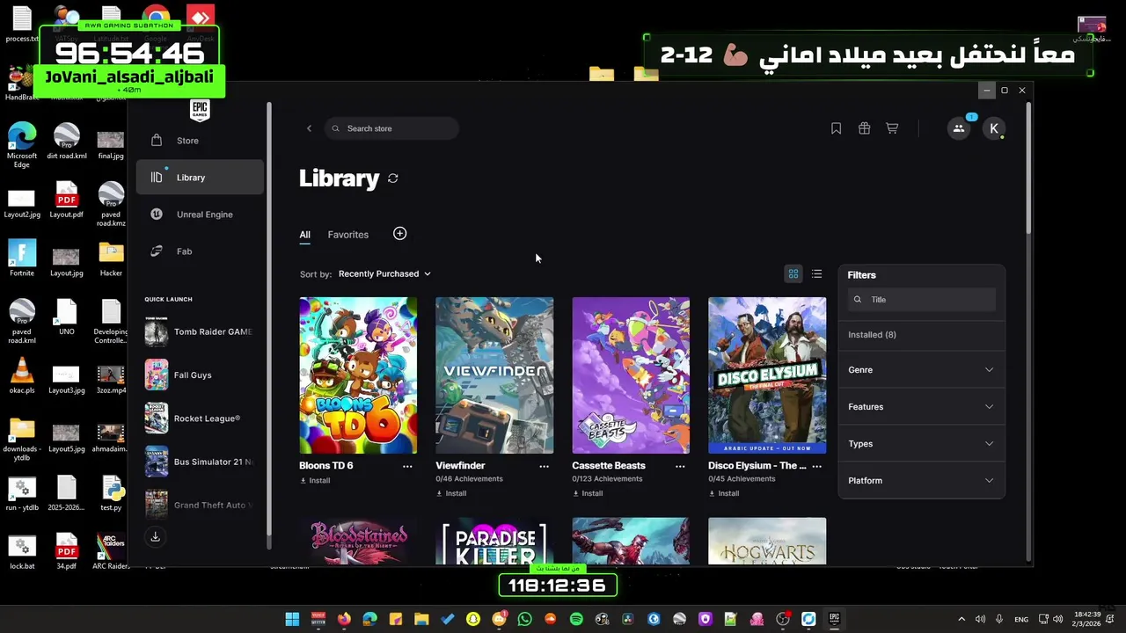Expand the Types filter
Screen dimensions: 1126x633
coord(921,444)
